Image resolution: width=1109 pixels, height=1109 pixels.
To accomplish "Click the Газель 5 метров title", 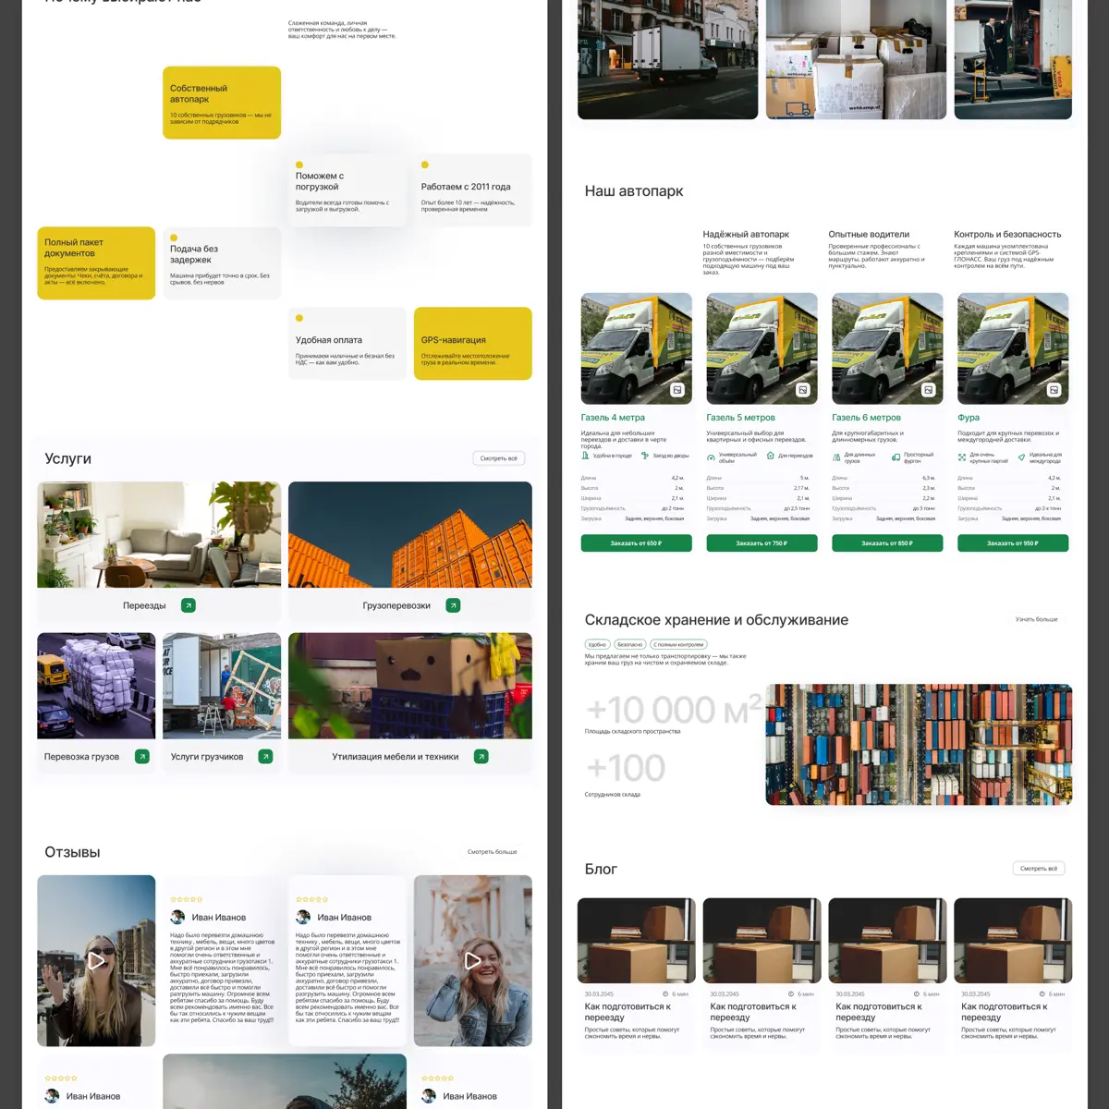I will pyautogui.click(x=740, y=418).
